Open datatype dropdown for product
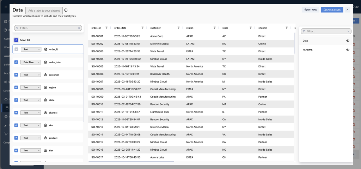The height and width of the screenshot is (169, 361). tap(31, 138)
